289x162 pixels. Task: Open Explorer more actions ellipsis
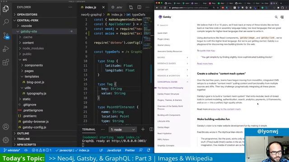[70, 7]
